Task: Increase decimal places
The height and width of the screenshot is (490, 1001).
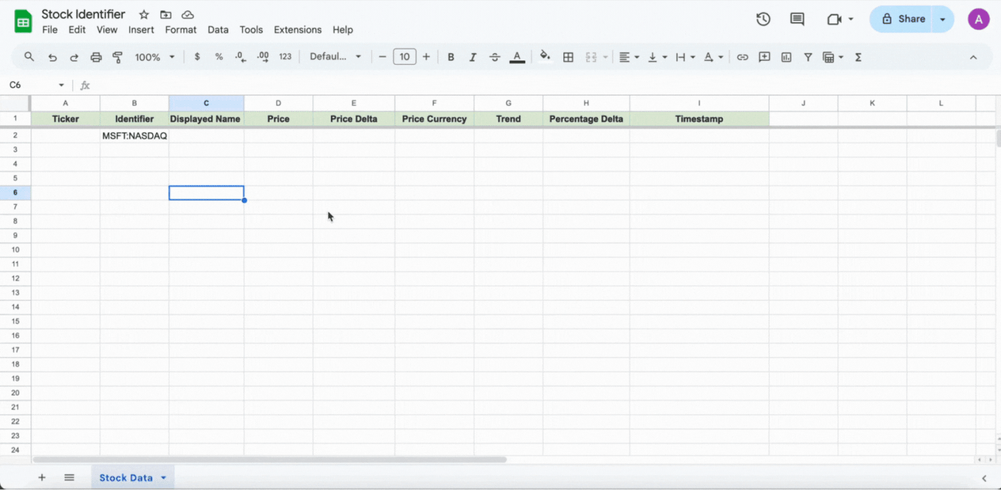Action: [x=263, y=57]
